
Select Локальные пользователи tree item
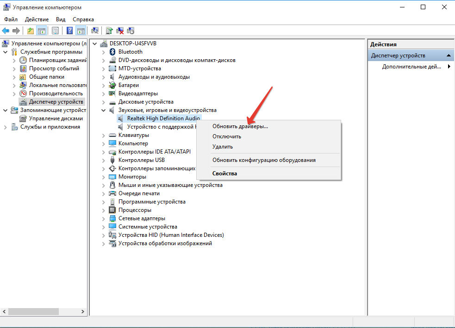[x=57, y=85]
